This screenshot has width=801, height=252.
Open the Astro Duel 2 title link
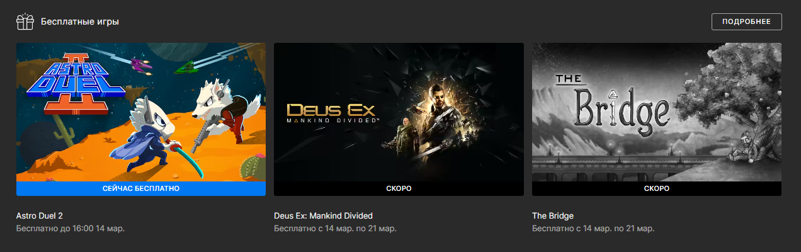(x=40, y=215)
